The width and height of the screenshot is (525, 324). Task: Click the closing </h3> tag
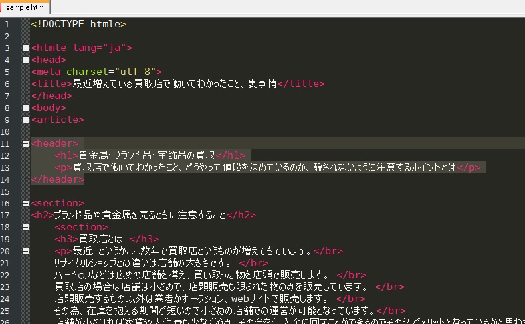(x=144, y=240)
